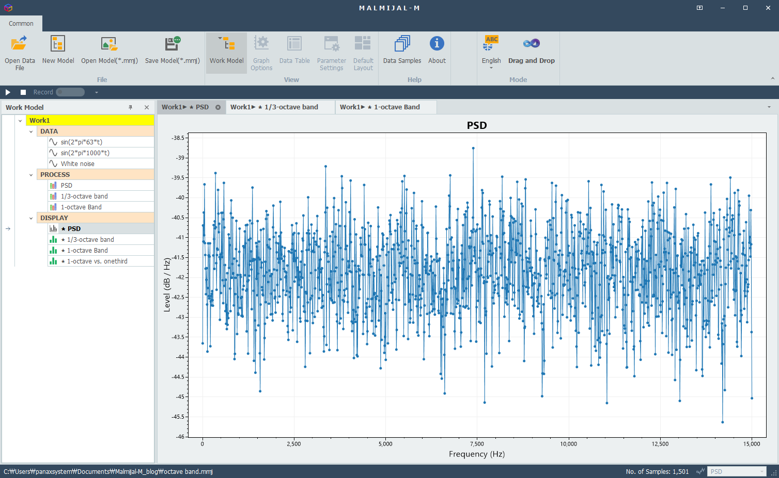
Task: Click the sine wave icon beside White noise
Action: [x=53, y=163]
